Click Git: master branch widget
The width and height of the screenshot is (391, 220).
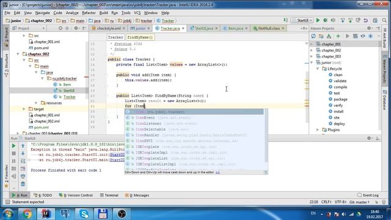click(359, 202)
